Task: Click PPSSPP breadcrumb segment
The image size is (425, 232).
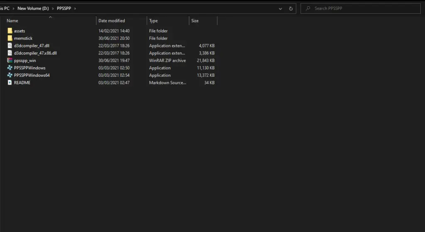Action: coord(64,8)
